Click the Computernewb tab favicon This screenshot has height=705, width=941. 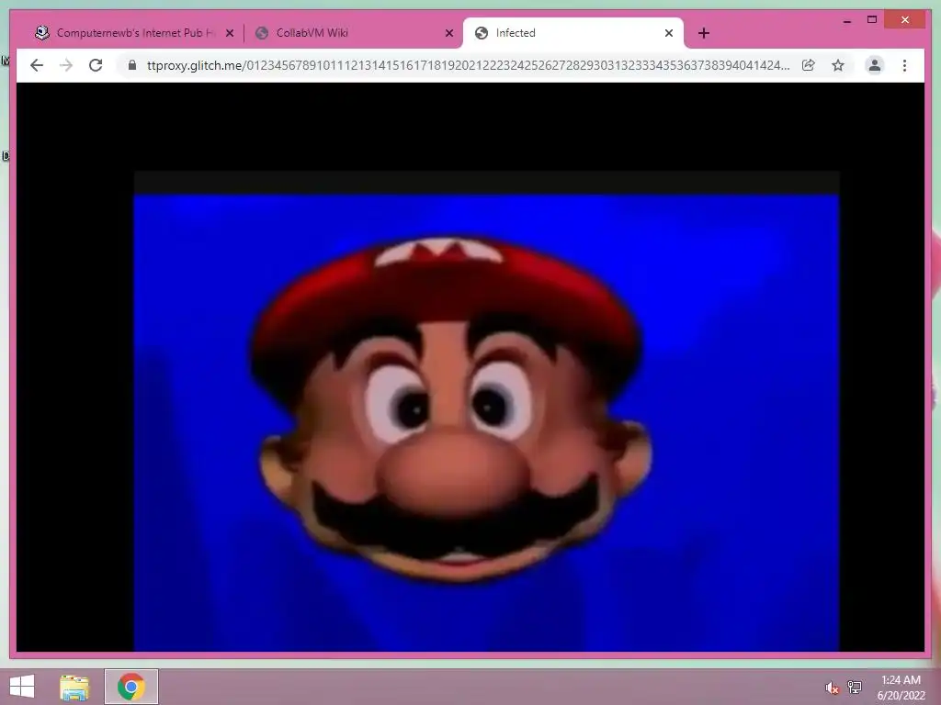point(42,33)
